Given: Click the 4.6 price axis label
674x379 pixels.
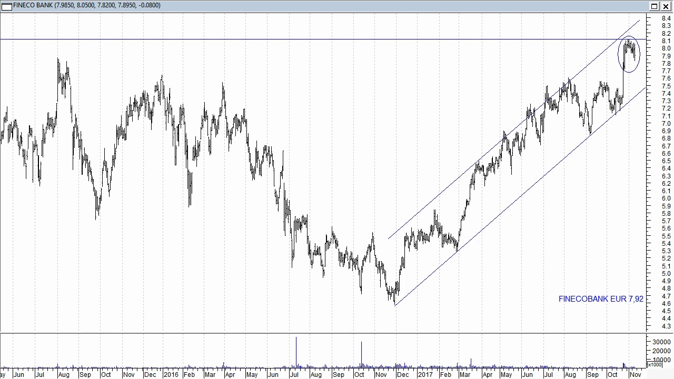Looking at the screenshot, I should pyautogui.click(x=666, y=304).
